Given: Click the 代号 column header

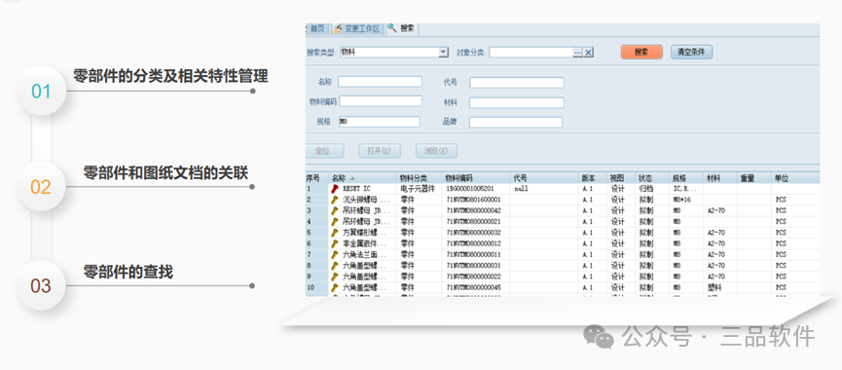Looking at the screenshot, I should click(545, 178).
